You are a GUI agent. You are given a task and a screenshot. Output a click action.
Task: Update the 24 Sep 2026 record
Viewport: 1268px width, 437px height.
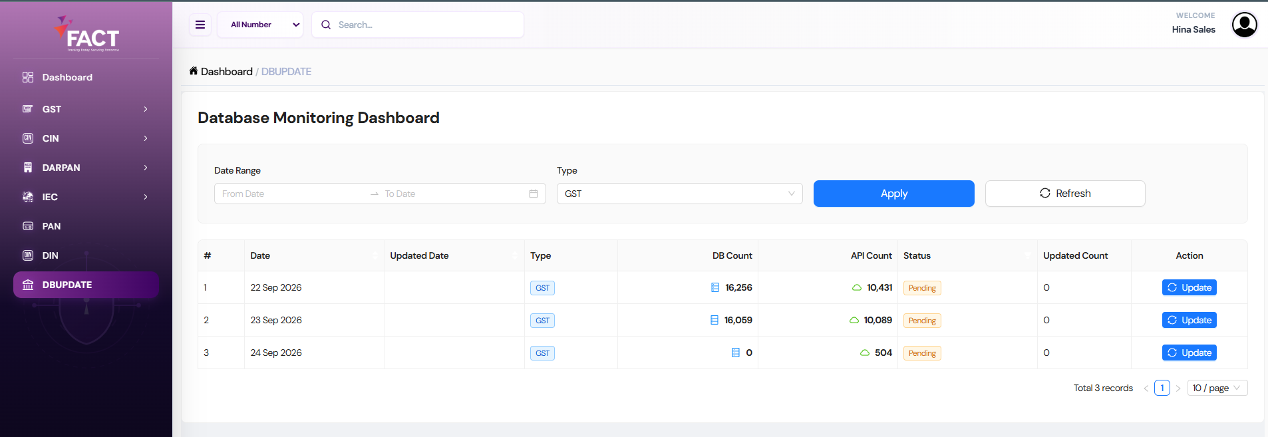pyautogui.click(x=1189, y=353)
